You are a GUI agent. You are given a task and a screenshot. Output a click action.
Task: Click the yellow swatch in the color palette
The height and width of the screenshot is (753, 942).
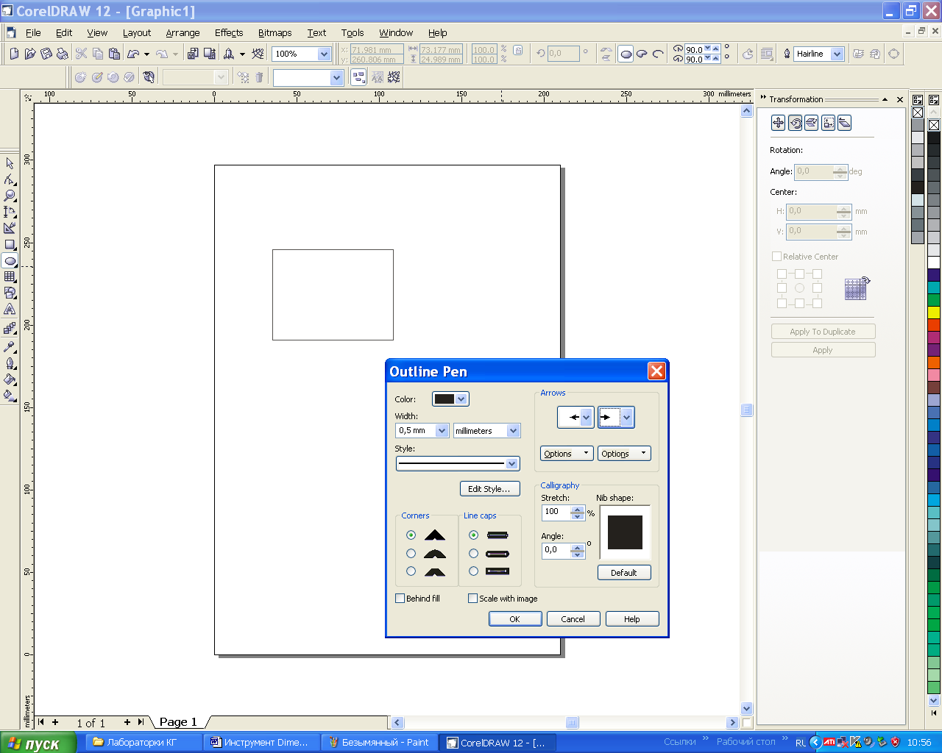click(934, 313)
